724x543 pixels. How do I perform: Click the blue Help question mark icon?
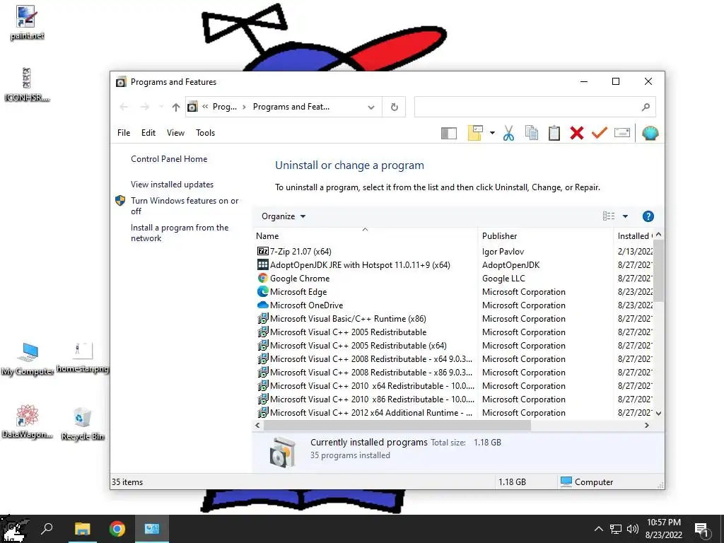point(648,216)
